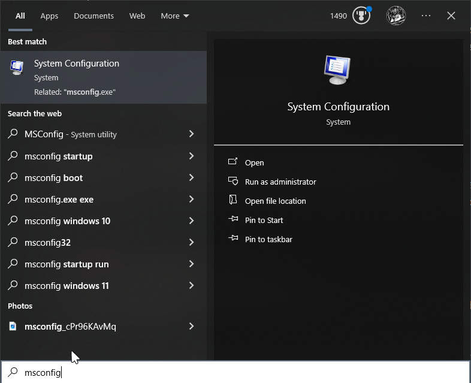The image size is (471, 383).
Task: Expand the msconfig32 suggestion arrow
Action: pyautogui.click(x=191, y=242)
